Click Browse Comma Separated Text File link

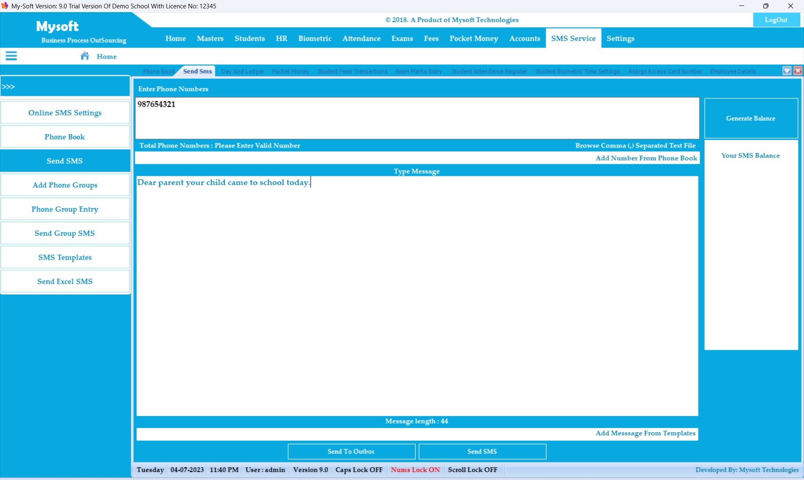(x=635, y=146)
